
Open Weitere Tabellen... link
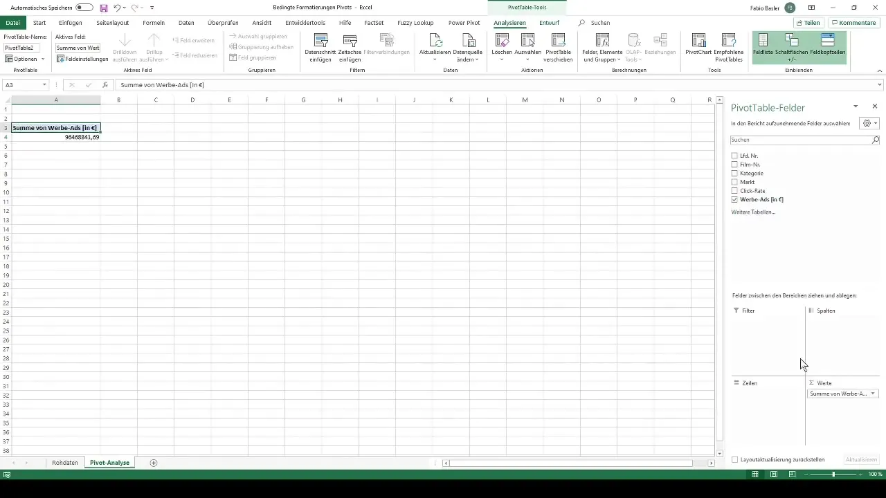pyautogui.click(x=753, y=212)
